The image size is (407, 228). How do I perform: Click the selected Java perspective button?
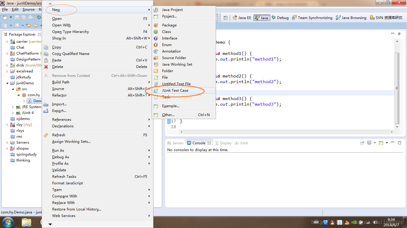pyautogui.click(x=262, y=18)
